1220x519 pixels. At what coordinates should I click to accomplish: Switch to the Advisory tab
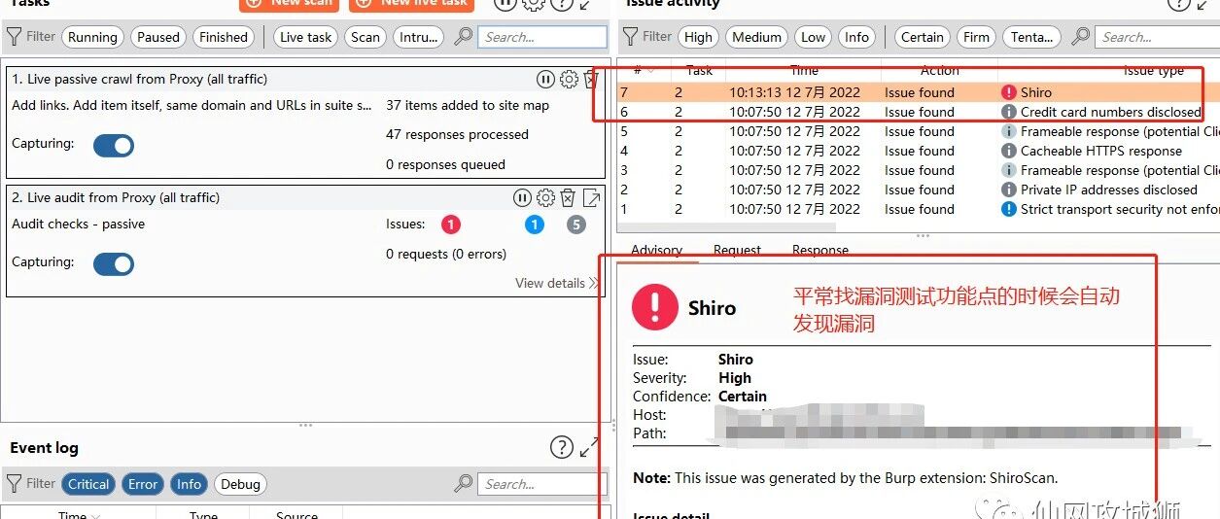[x=657, y=250]
